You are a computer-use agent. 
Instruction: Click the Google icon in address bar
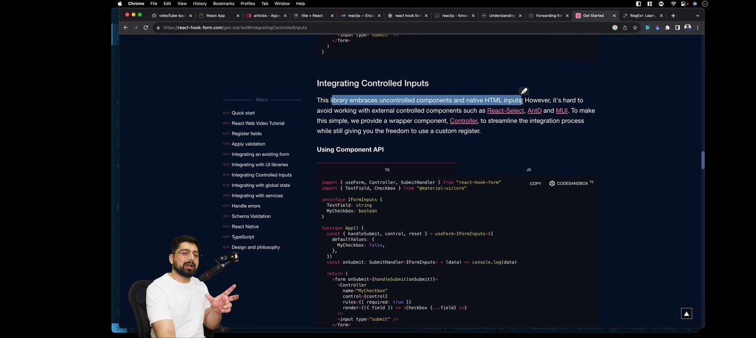[x=615, y=28]
